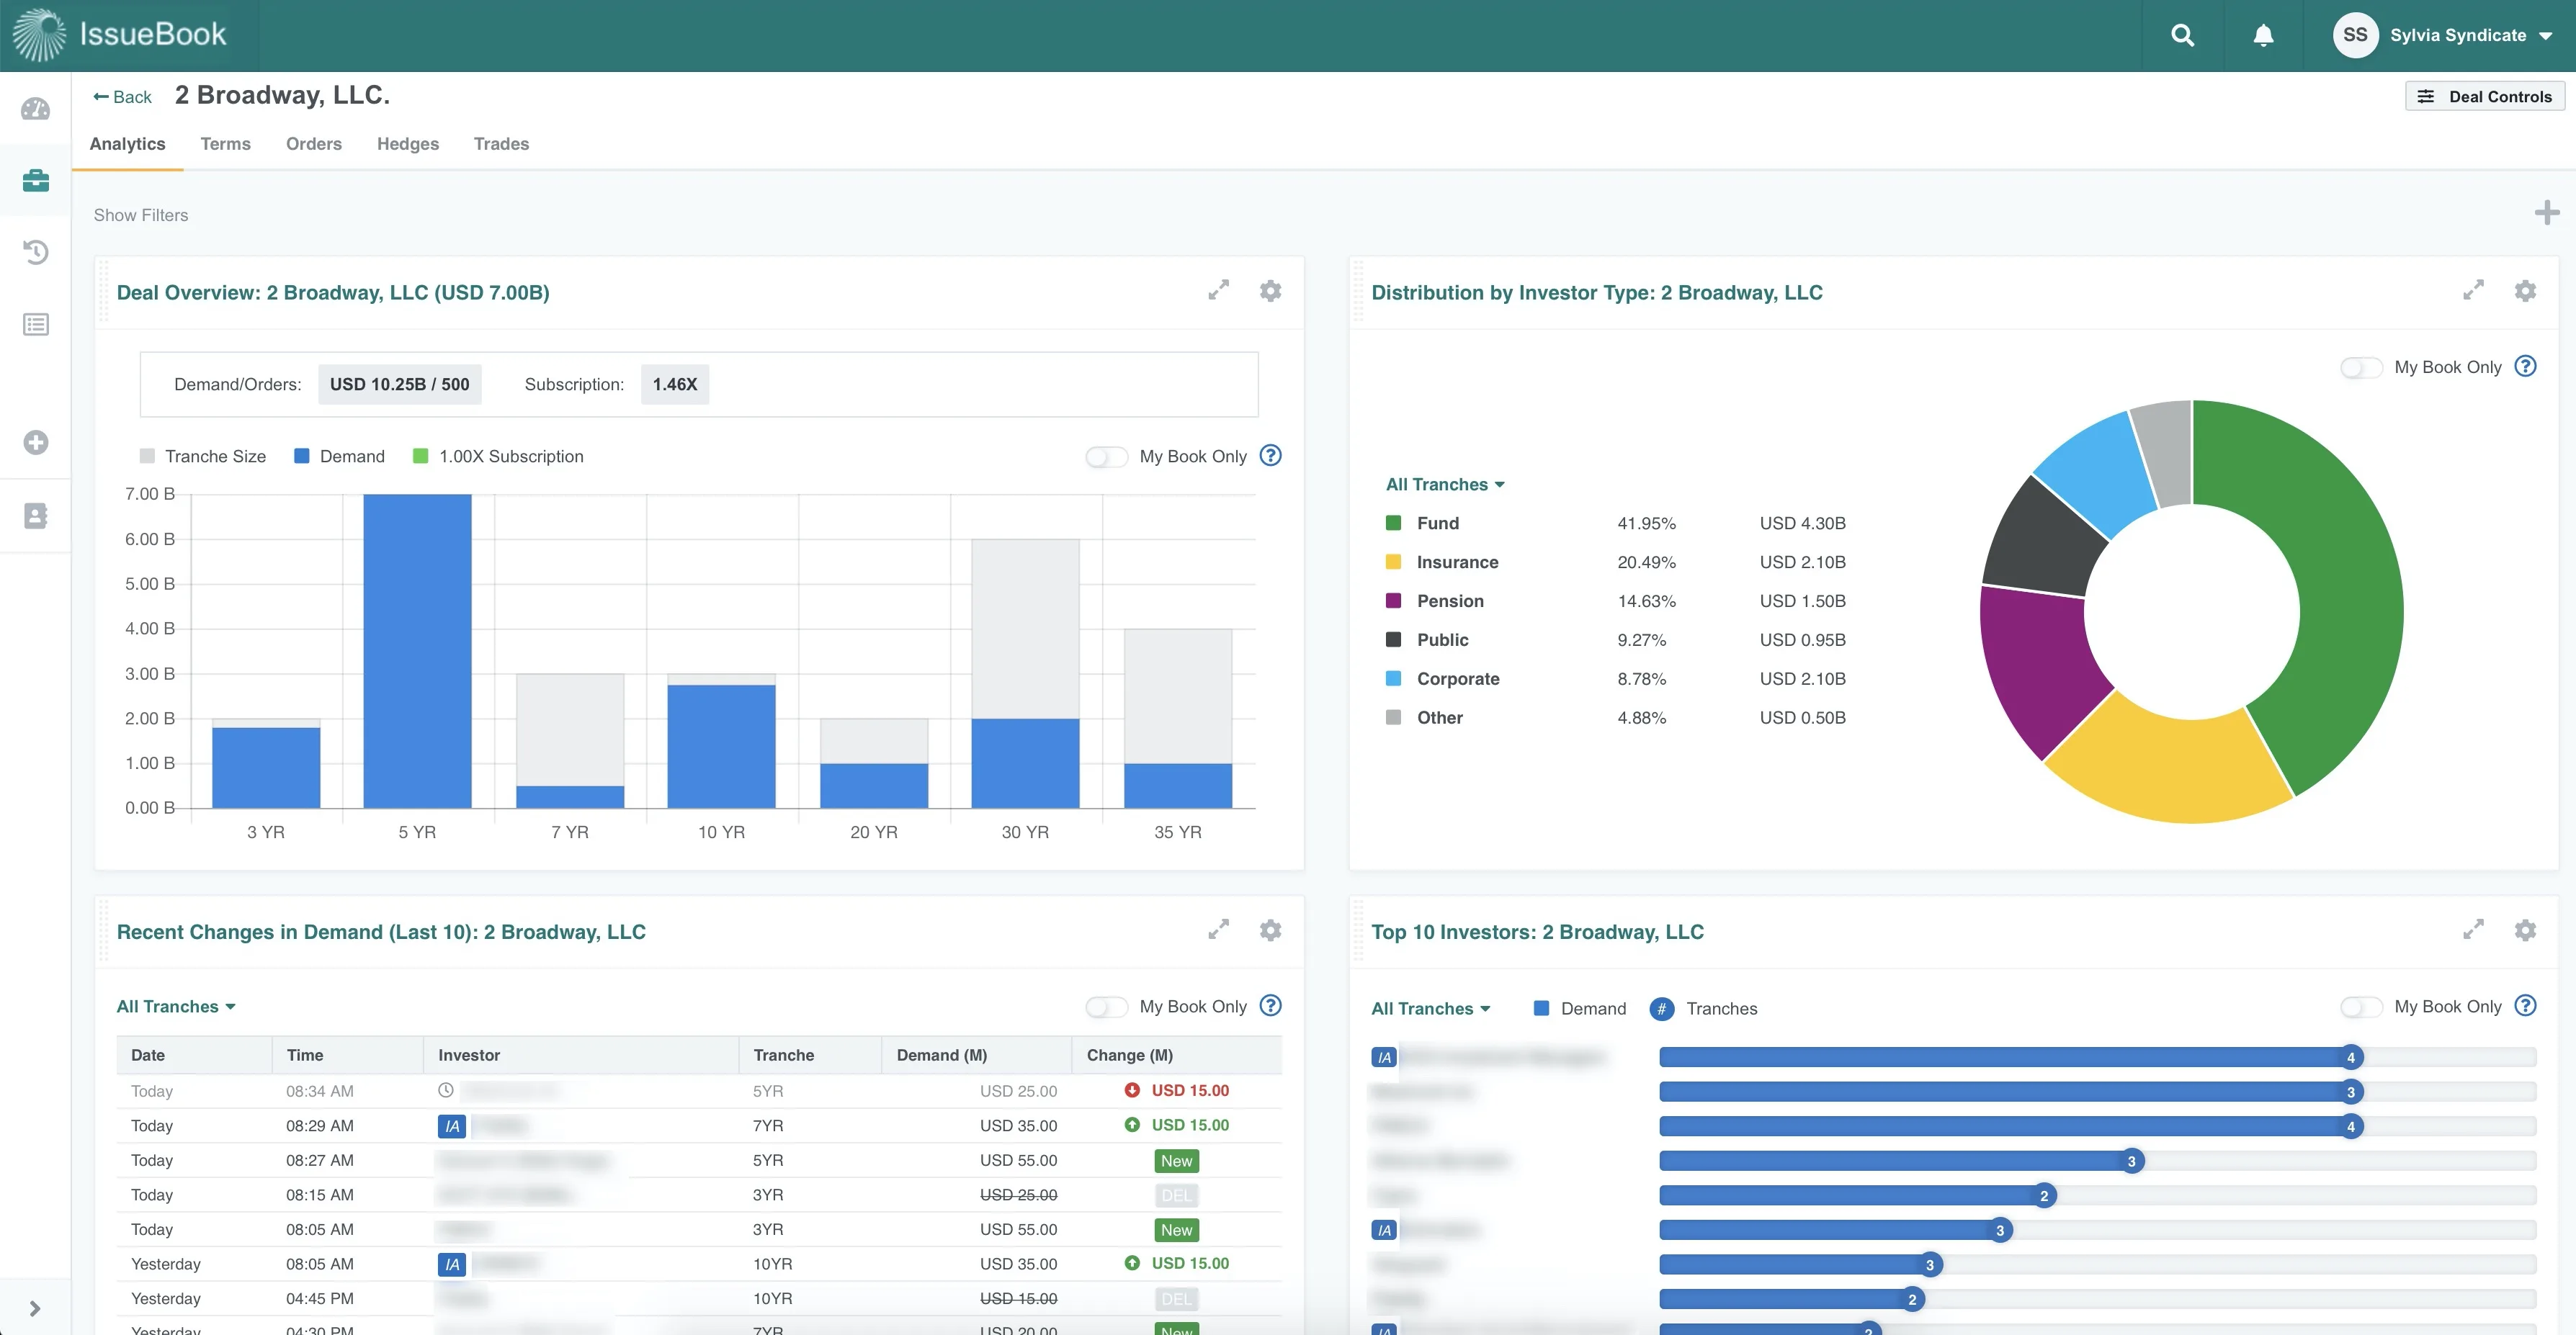The height and width of the screenshot is (1335, 2576).
Task: Click the help icon beside Top 10 Investors toggle
Action: pyautogui.click(x=2525, y=1006)
